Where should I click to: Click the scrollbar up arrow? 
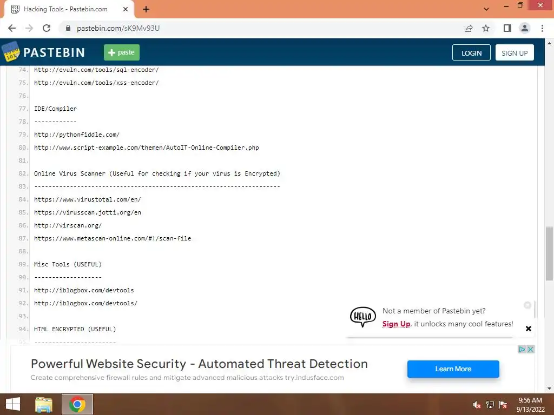(x=549, y=43)
